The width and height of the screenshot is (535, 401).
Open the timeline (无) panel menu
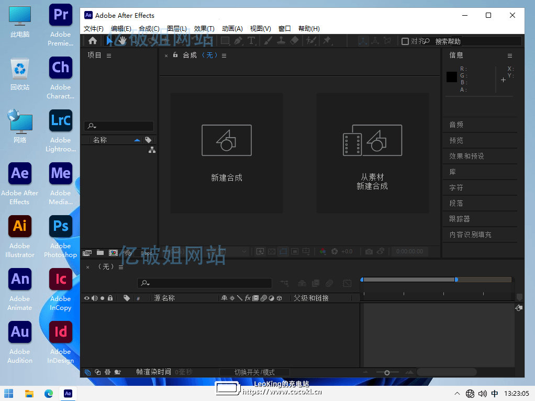[x=121, y=267]
